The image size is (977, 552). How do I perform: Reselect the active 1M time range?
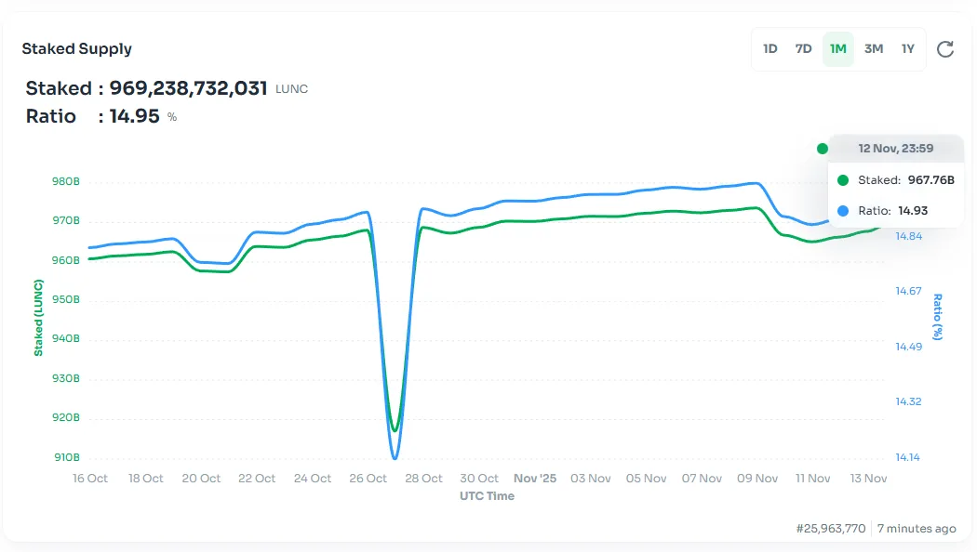tap(838, 49)
